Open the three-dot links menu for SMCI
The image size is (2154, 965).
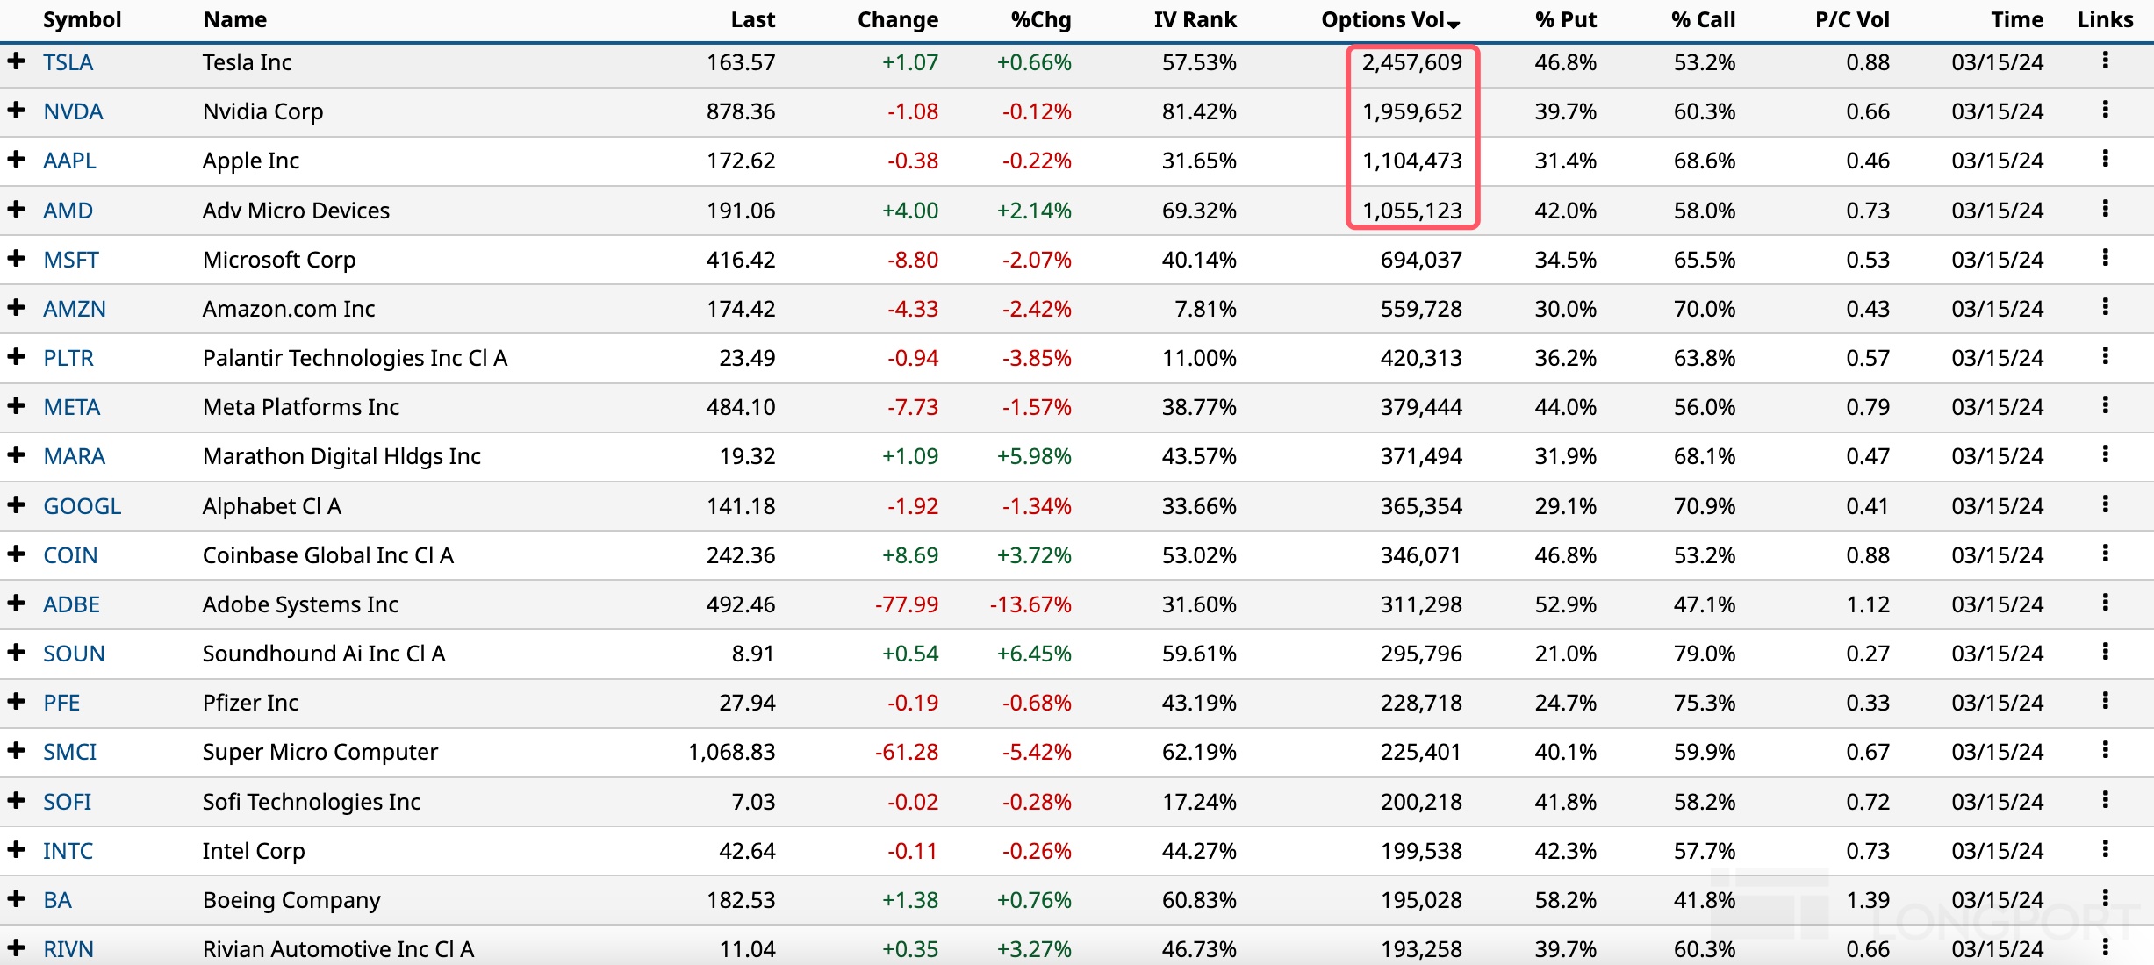click(2104, 750)
